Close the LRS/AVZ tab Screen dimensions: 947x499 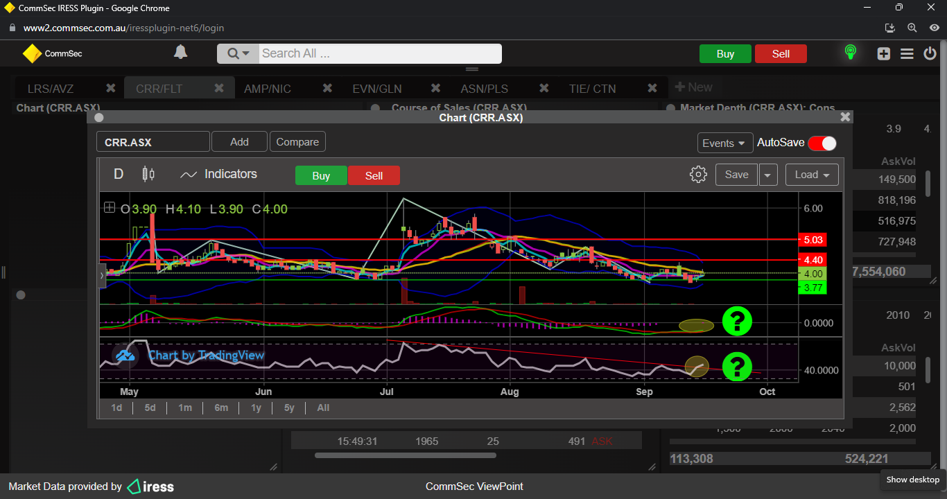[110, 88]
